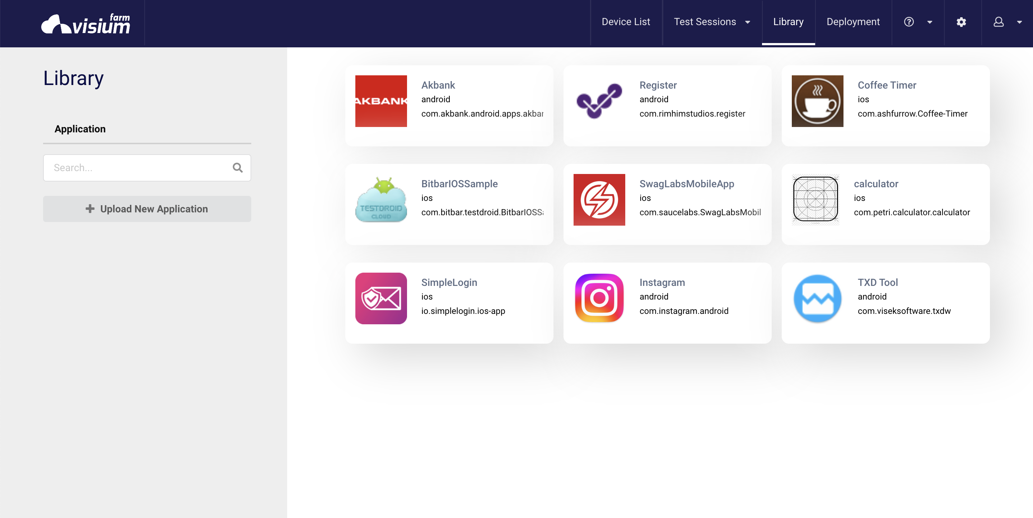The image size is (1033, 518).
Task: Click the Visium Farm logo
Action: (x=86, y=24)
